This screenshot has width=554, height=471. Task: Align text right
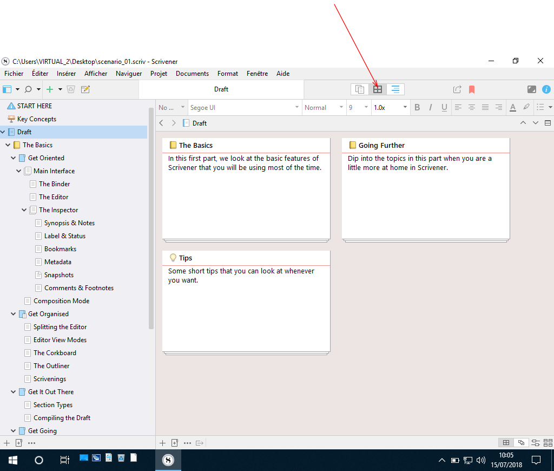498,108
